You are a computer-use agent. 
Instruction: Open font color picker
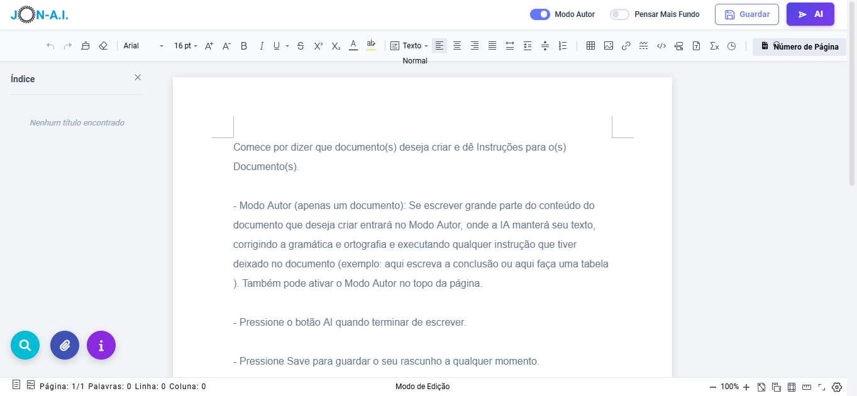click(353, 45)
